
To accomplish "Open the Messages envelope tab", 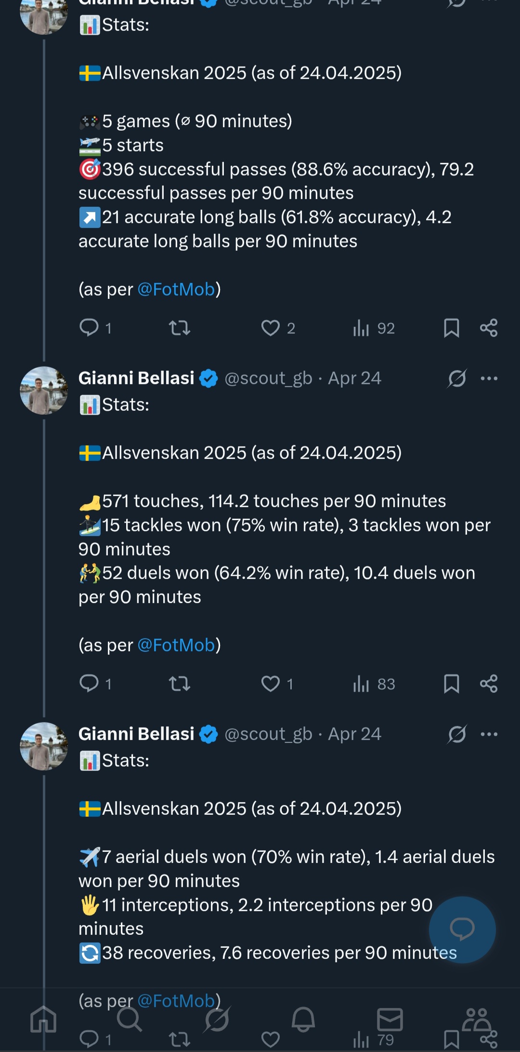I will tap(390, 1020).
